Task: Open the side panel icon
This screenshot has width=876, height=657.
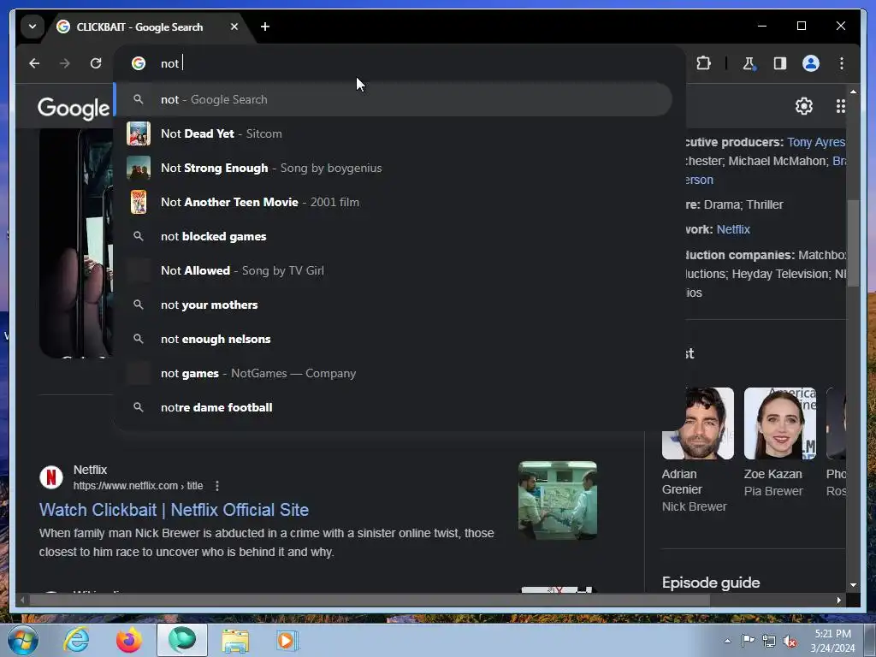Action: click(x=780, y=63)
